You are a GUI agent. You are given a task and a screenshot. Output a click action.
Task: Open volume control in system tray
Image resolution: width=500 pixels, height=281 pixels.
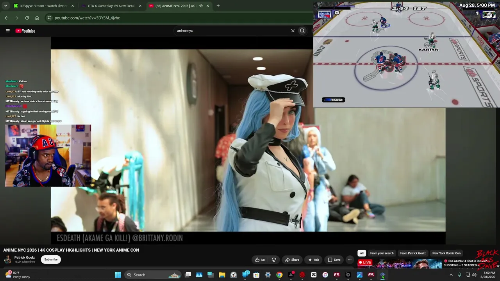pos(474,275)
